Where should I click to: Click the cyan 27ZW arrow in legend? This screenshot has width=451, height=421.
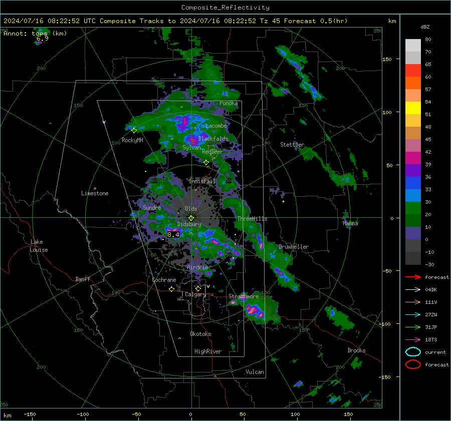[413, 315]
